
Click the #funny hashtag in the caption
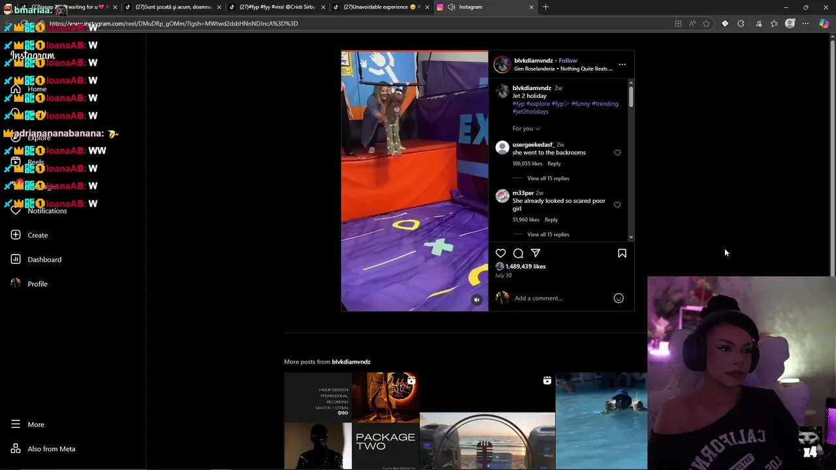coord(581,104)
